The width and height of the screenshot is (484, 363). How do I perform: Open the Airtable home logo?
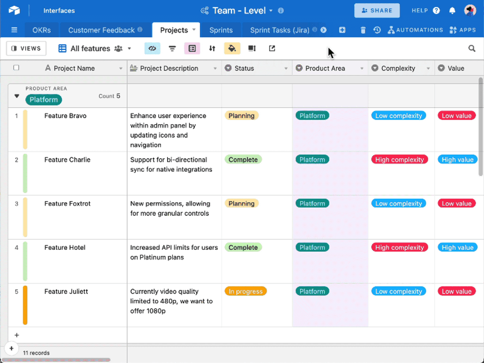[14, 11]
